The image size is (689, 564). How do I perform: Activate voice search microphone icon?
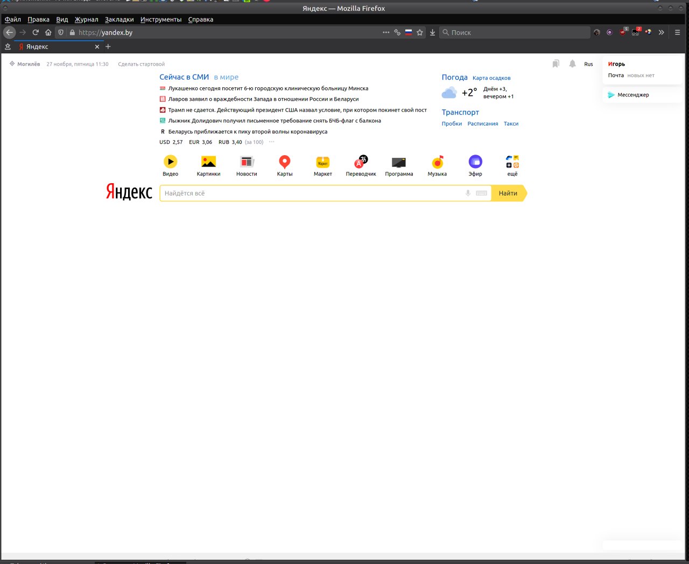coord(468,193)
